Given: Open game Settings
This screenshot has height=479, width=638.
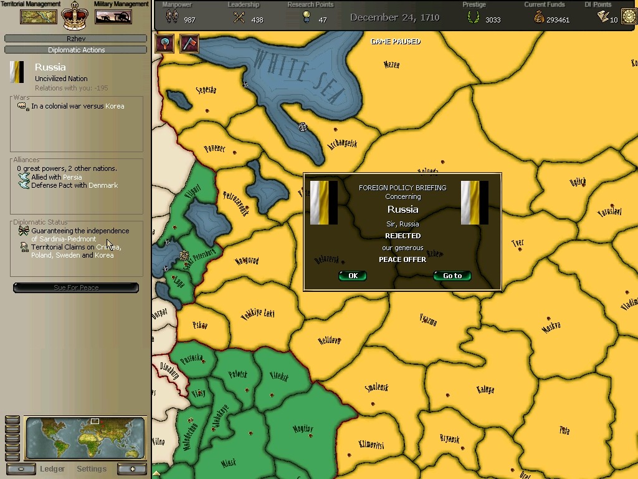Looking at the screenshot, I should pos(92,469).
